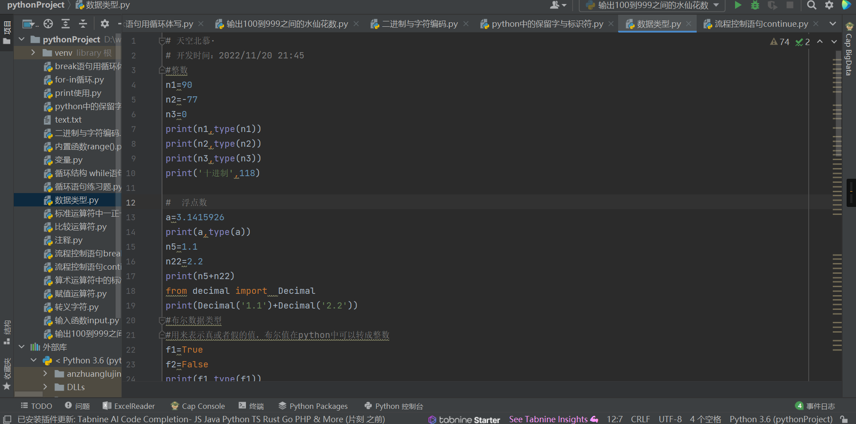Start debugging with the bug icon
This screenshot has width=856, height=424.
click(x=754, y=5)
